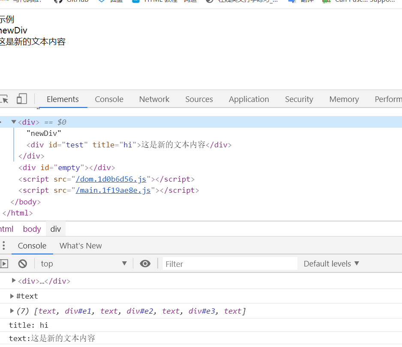Toggle the live expression eye icon
The image size is (402, 347).
point(145,264)
